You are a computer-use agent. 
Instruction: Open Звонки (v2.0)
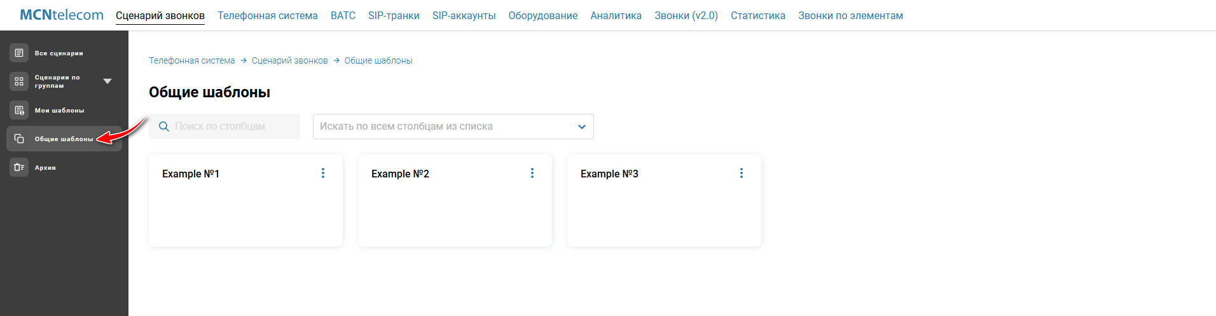pos(686,15)
